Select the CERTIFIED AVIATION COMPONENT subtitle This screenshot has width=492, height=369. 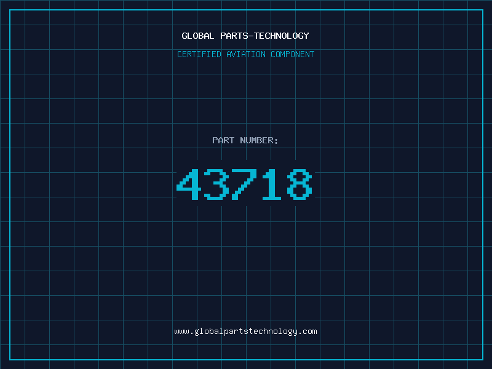click(245, 54)
